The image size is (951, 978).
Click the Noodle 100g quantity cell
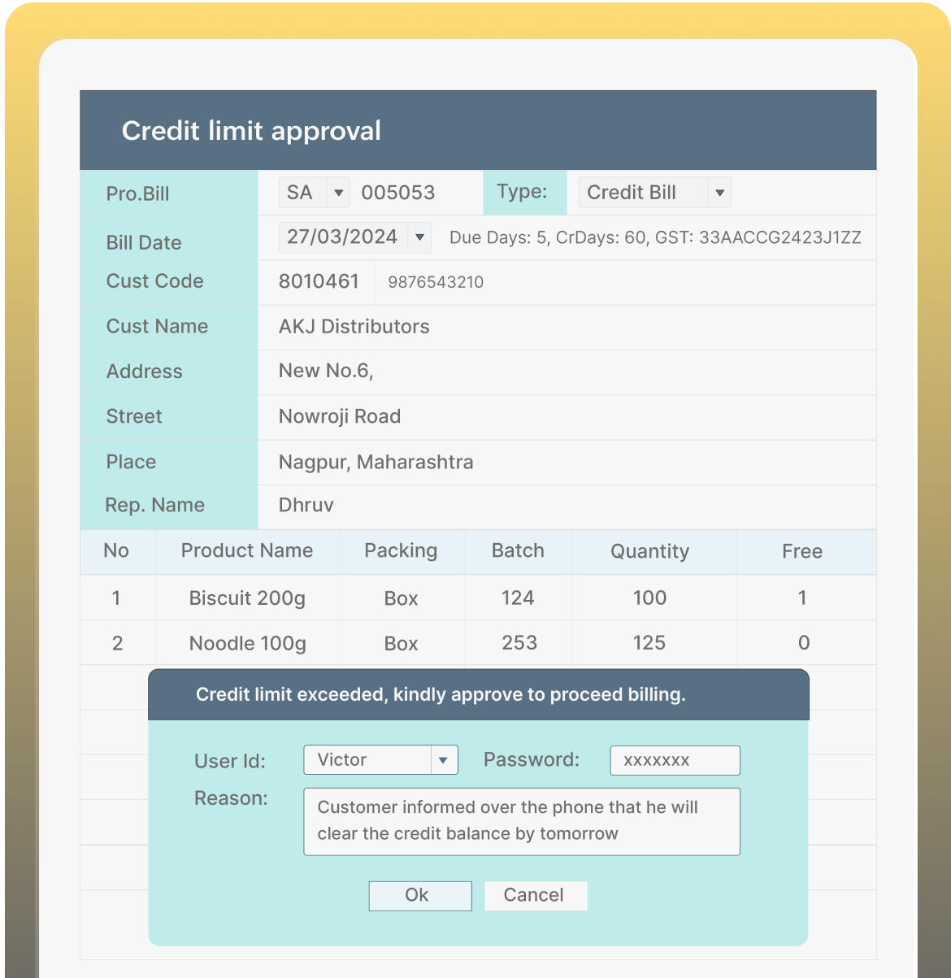pos(649,642)
